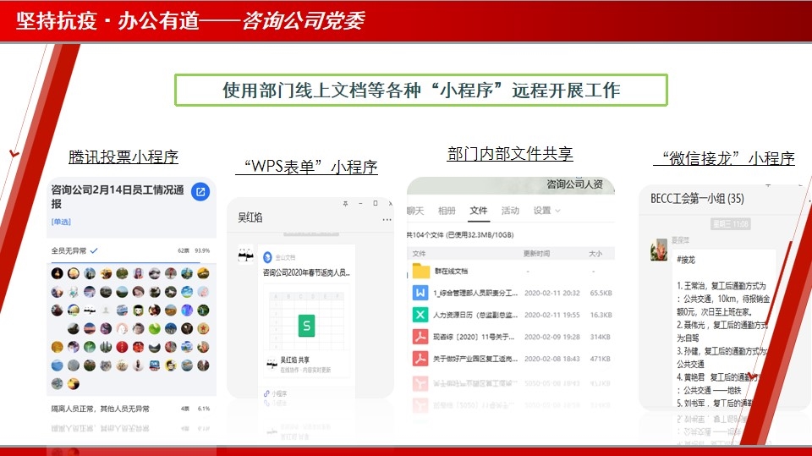Image resolution: width=812 pixels, height=456 pixels.
Task: Click the spreadsheet preview thumbnail in the card
Action: (x=306, y=320)
